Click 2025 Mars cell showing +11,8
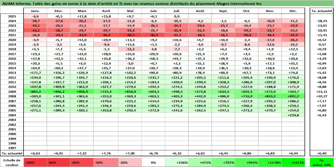This screenshot has height=167, width=334. (x=82, y=16)
